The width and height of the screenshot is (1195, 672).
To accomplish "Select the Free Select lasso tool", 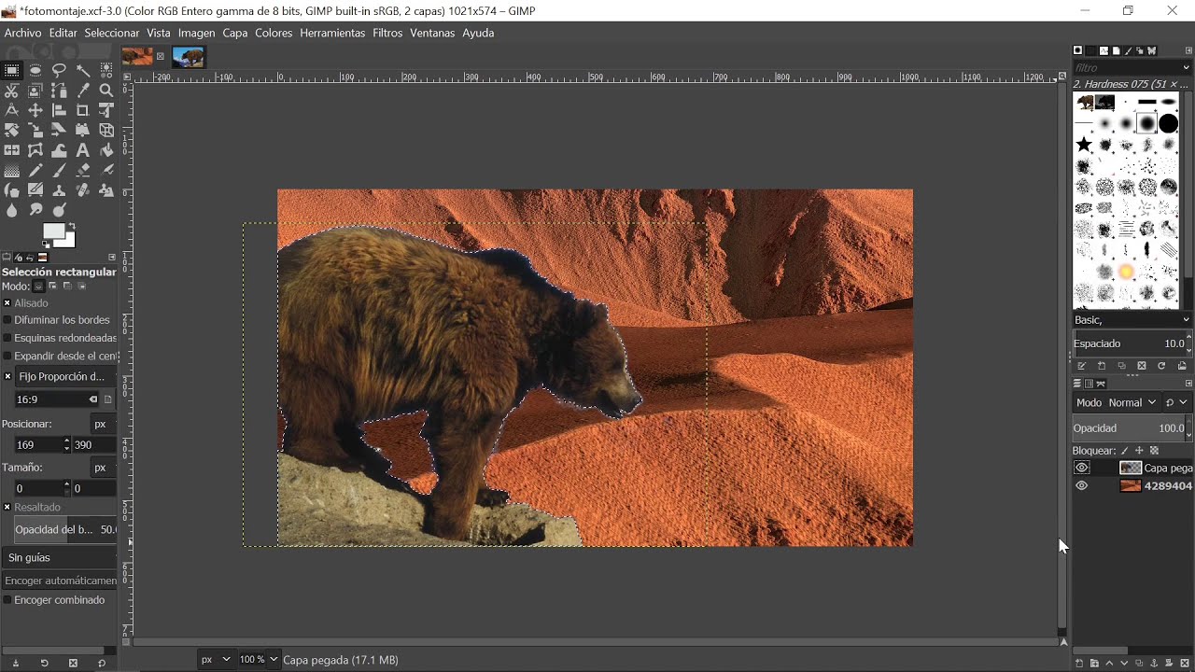I will tap(60, 70).
